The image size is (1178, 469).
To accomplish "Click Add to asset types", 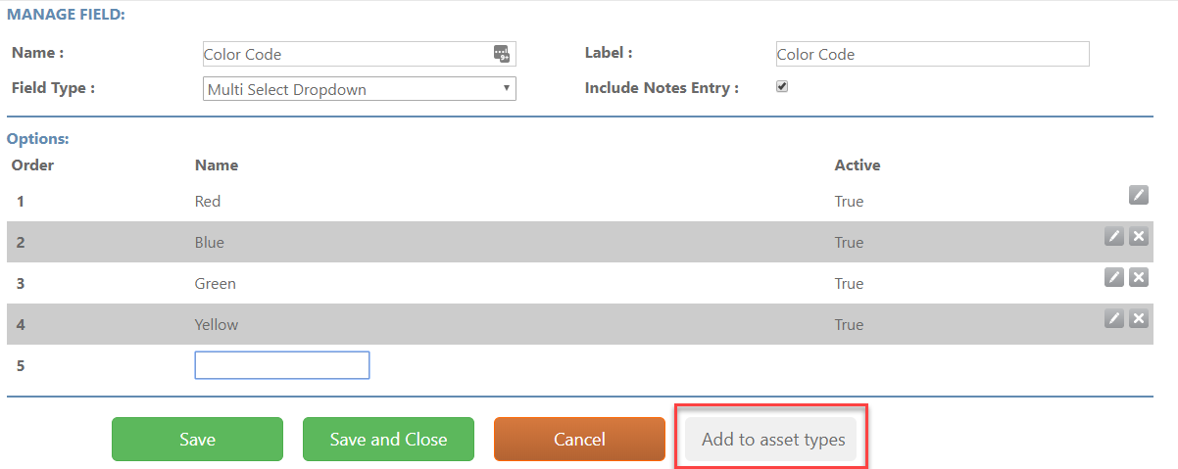I will [773, 440].
